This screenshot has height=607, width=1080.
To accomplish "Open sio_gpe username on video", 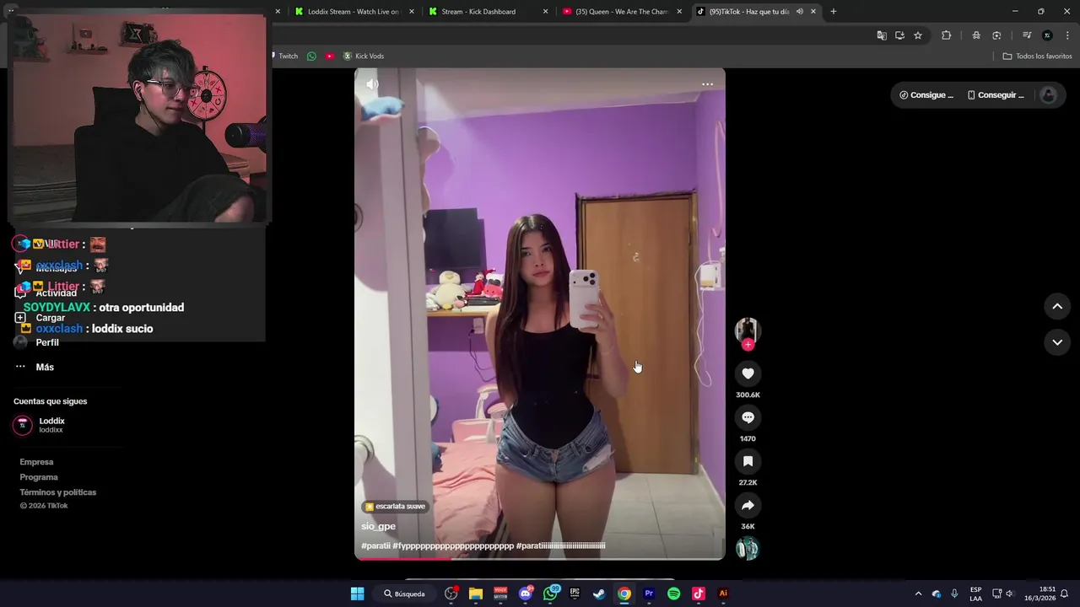I will pos(378,526).
